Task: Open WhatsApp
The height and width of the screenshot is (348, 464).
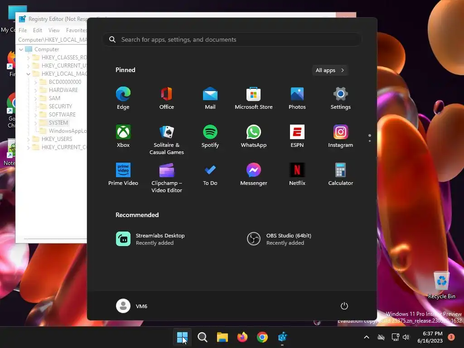Action: pyautogui.click(x=254, y=136)
